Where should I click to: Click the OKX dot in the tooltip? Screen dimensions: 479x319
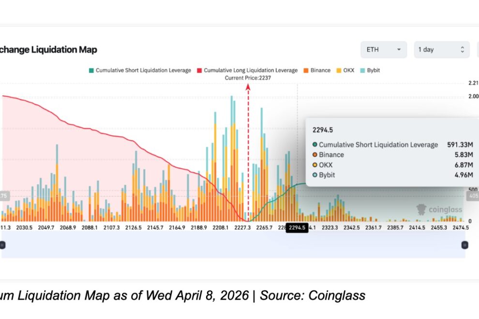(x=315, y=165)
